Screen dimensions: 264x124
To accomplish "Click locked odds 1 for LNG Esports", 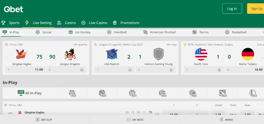I will click(114, 69).
